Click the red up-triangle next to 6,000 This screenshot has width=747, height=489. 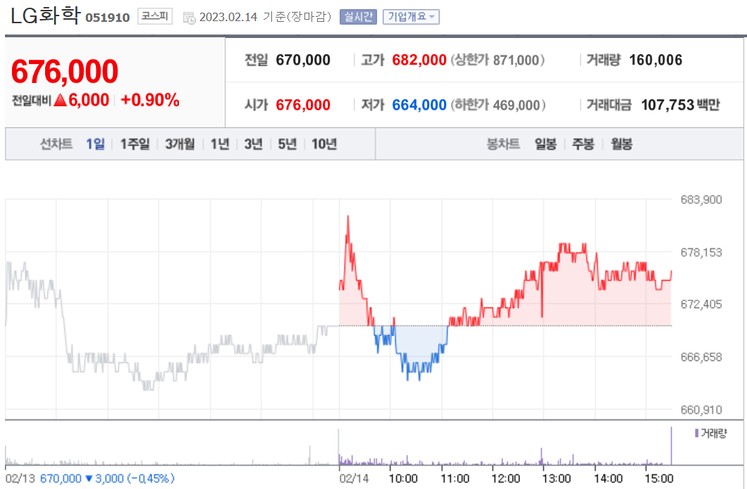(x=60, y=100)
